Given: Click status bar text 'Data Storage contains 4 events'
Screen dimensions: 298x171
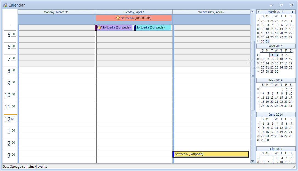Looking at the screenshot, I should (25, 167).
